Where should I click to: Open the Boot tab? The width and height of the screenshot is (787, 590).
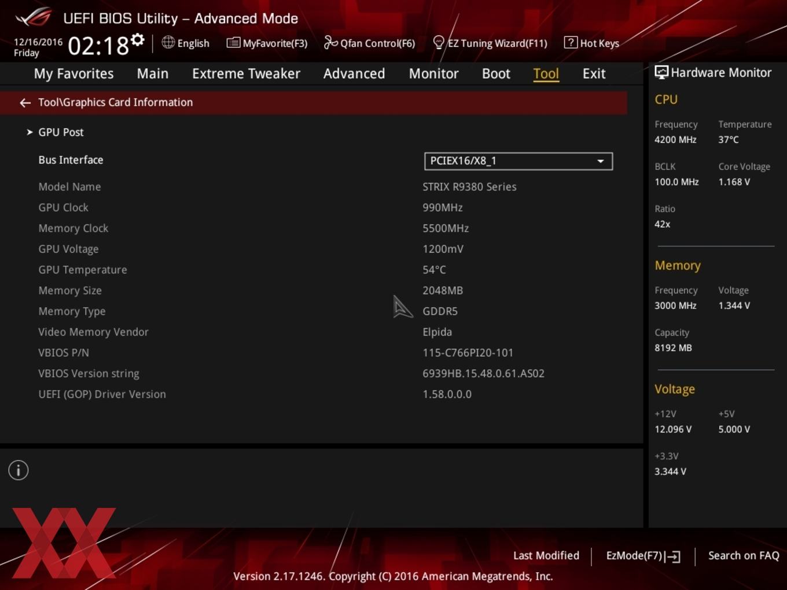pos(496,73)
